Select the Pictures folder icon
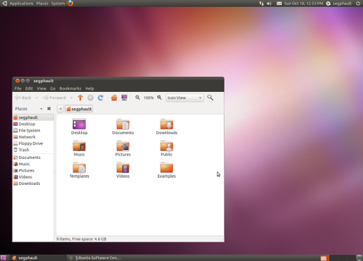 point(123,146)
